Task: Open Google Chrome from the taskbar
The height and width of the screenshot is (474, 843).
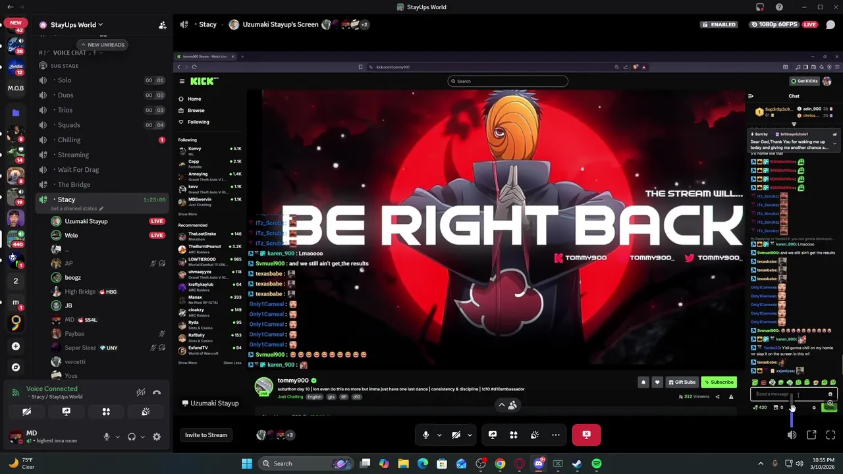Action: tap(500, 463)
